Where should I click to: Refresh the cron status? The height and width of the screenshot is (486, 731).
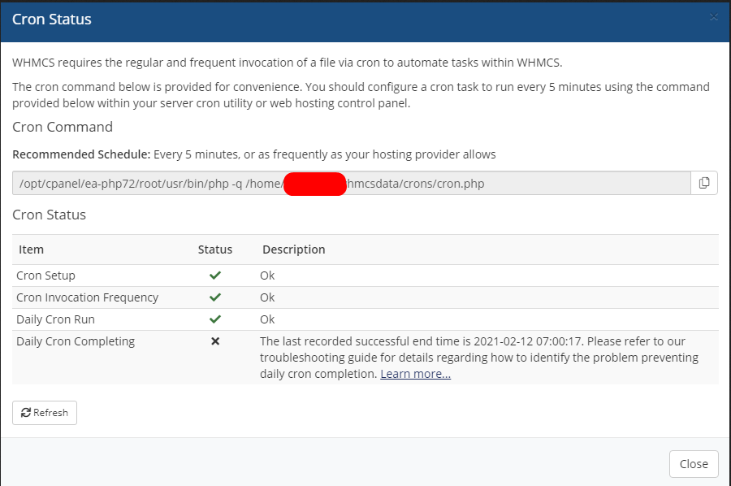45,413
